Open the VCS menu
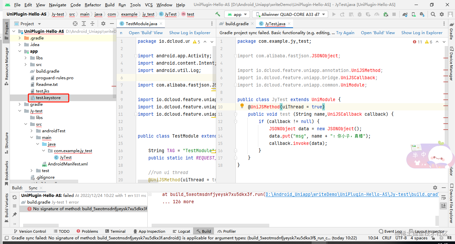455x244 pixels. pyautogui.click(x=149, y=5)
